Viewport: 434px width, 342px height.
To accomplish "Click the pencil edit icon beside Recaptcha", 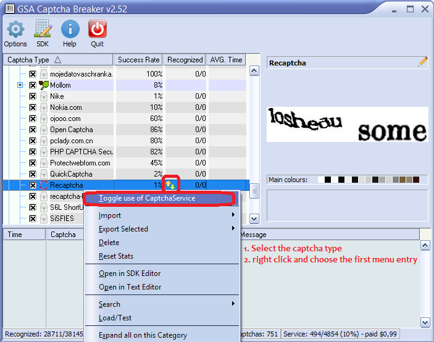I will [422, 62].
